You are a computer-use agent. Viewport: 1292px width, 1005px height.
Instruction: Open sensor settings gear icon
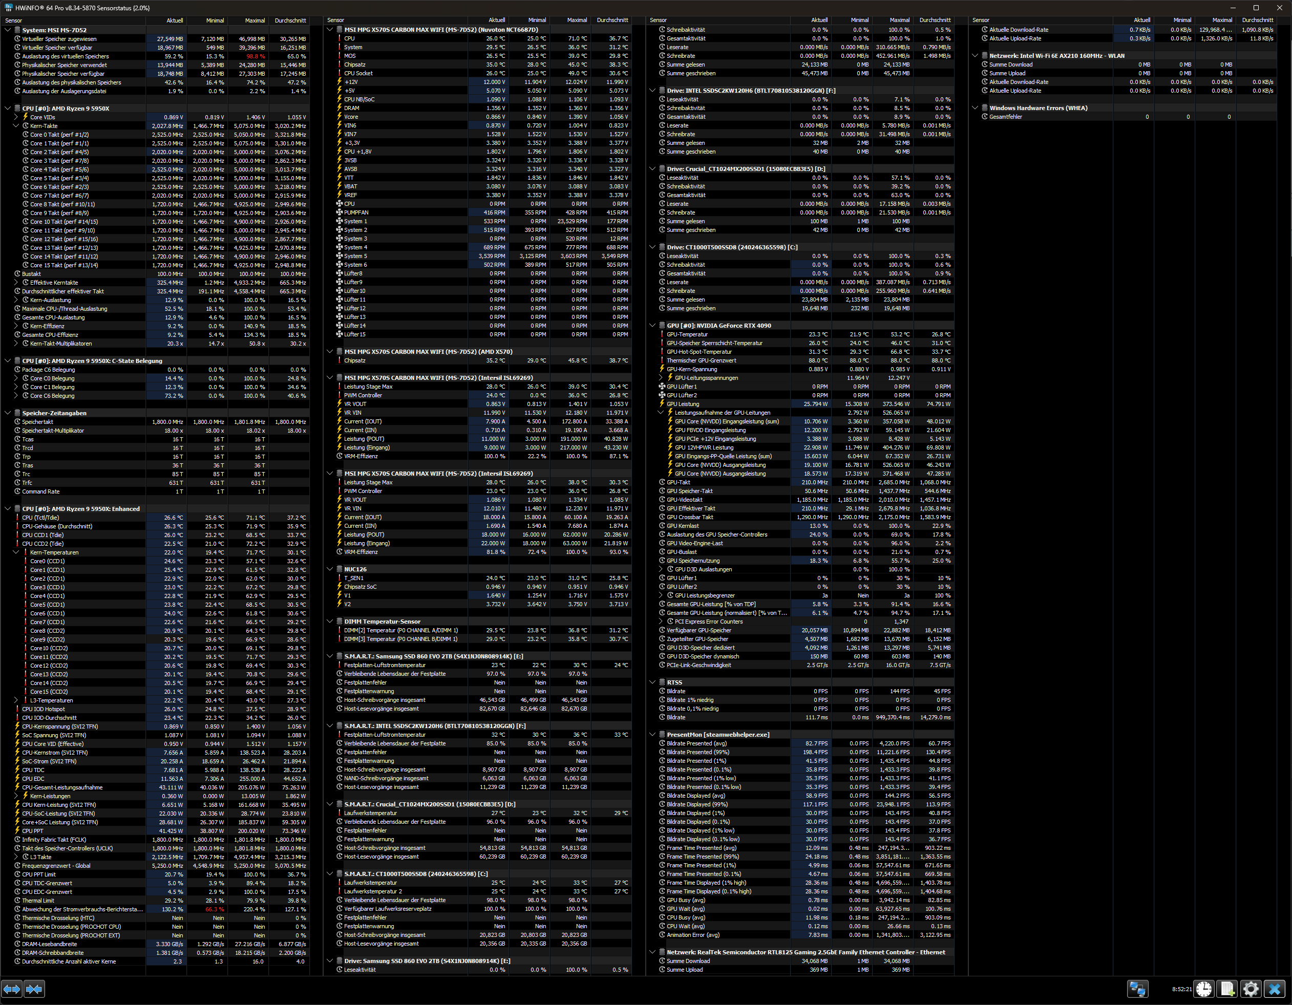coord(1251,989)
